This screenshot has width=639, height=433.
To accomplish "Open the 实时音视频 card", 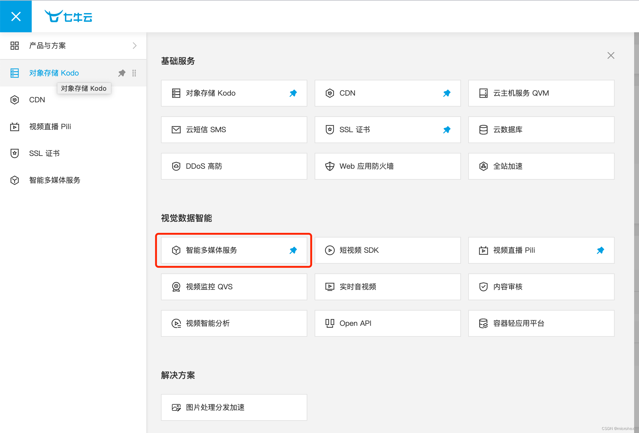I will 388,287.
